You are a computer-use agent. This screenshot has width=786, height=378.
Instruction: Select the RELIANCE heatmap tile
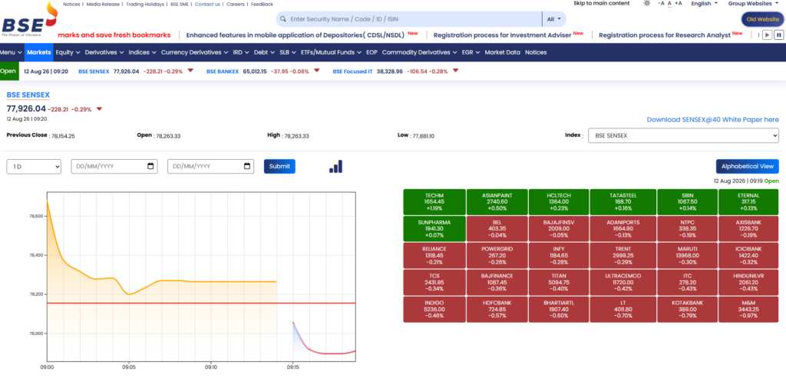point(434,256)
